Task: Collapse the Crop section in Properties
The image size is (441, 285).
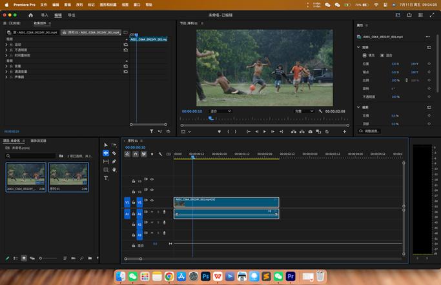Action: (x=358, y=107)
